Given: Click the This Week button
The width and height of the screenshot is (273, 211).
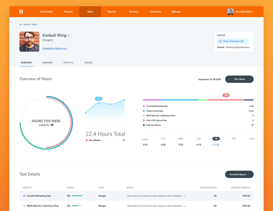Looking at the screenshot, I should point(239,79).
